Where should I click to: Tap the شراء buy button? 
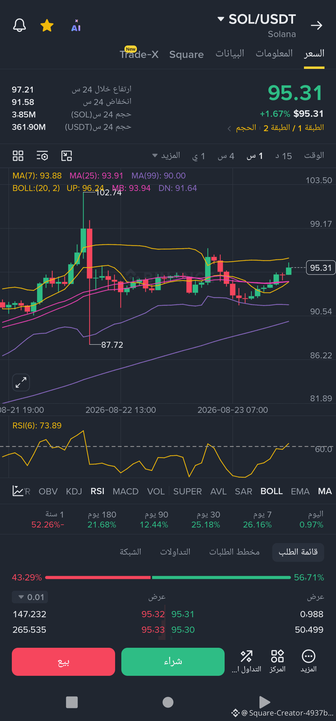point(173,661)
